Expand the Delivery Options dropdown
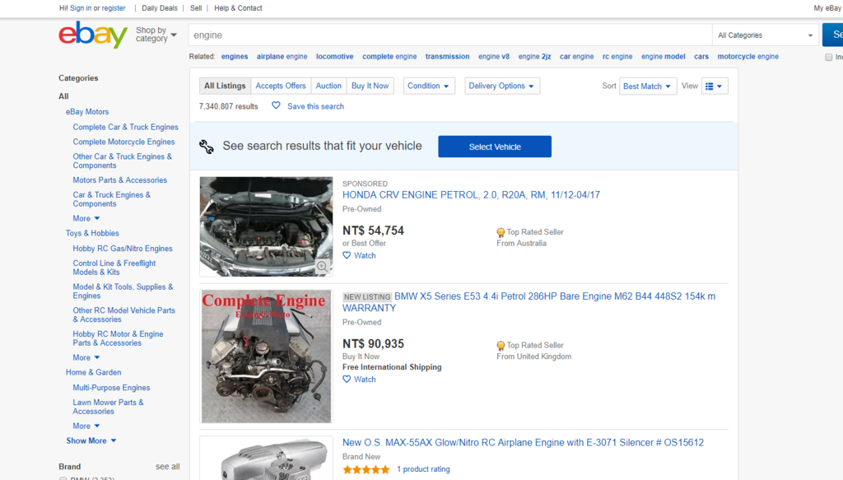The image size is (843, 480). pos(502,86)
